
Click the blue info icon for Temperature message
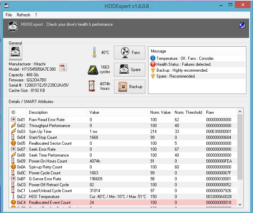pos(153,58)
